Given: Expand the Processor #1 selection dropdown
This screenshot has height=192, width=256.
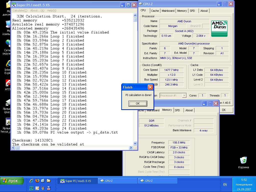Looking at the screenshot, I should pos(184,95).
